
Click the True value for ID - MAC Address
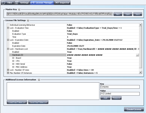tap(103, 67)
